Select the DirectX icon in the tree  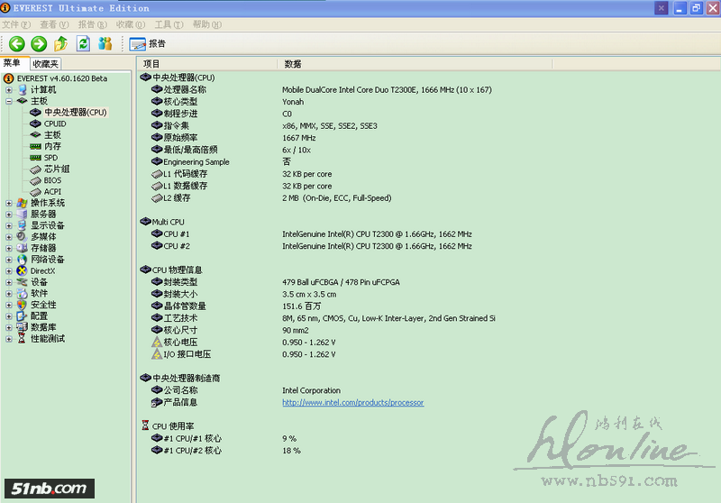pos(23,270)
